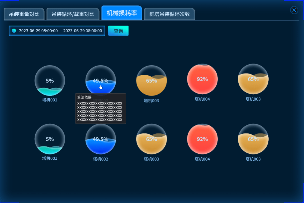
Task: Open the 吊装循环/载重对比 tab
Action: coord(73,14)
